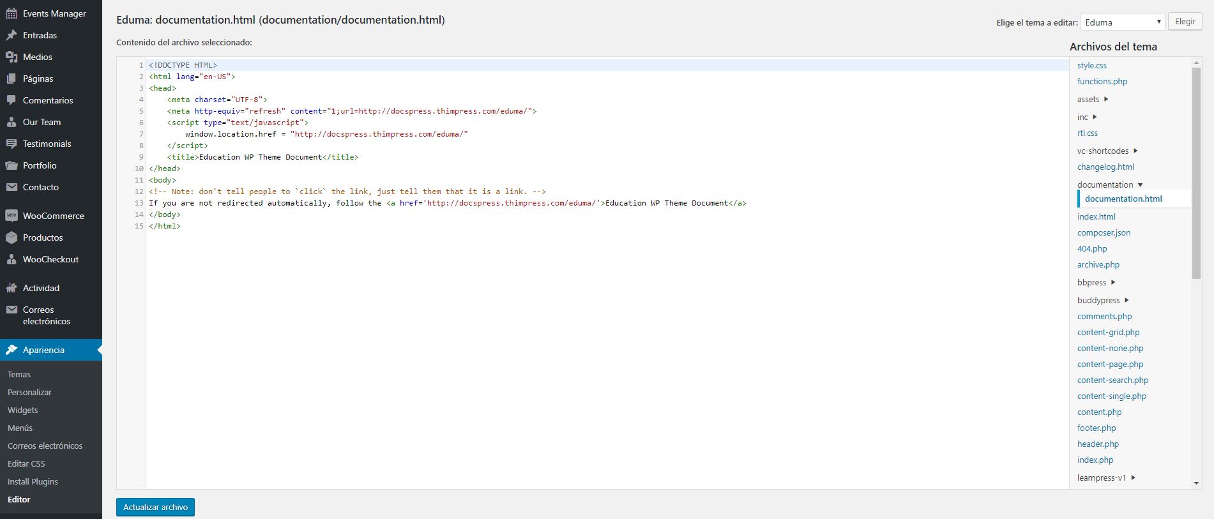Click the Events Manager calendar icon
The image size is (1214, 519).
(x=11, y=13)
